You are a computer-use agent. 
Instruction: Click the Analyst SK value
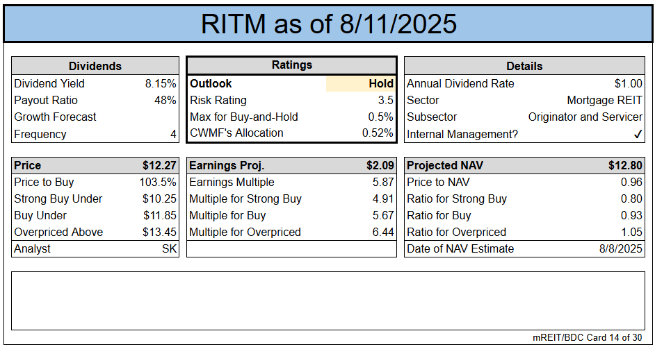169,249
